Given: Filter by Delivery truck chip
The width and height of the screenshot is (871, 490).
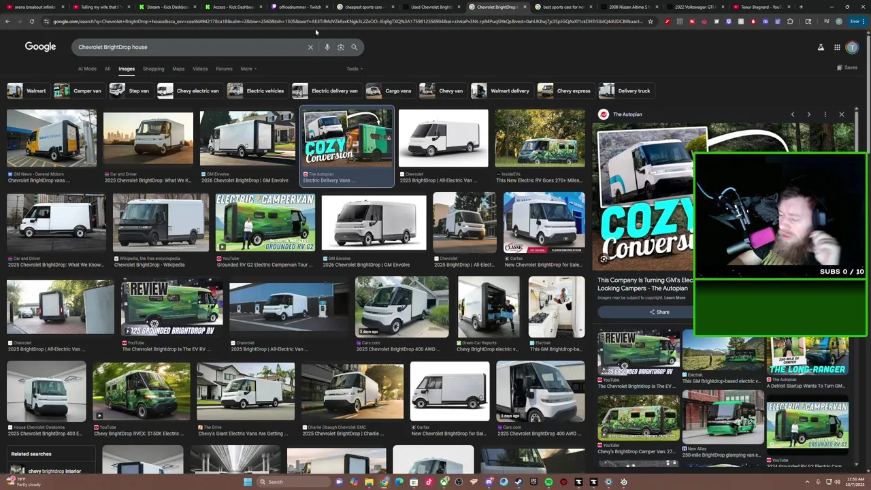Looking at the screenshot, I should [x=625, y=91].
